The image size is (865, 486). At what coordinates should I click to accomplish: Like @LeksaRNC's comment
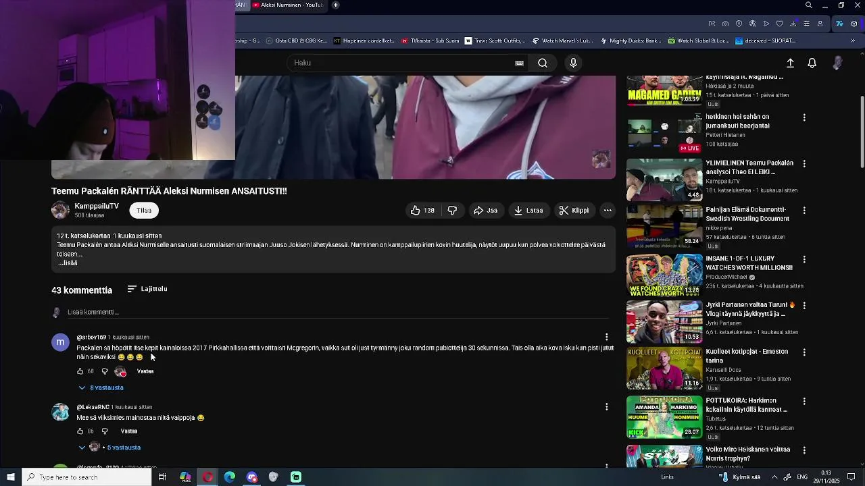80,431
